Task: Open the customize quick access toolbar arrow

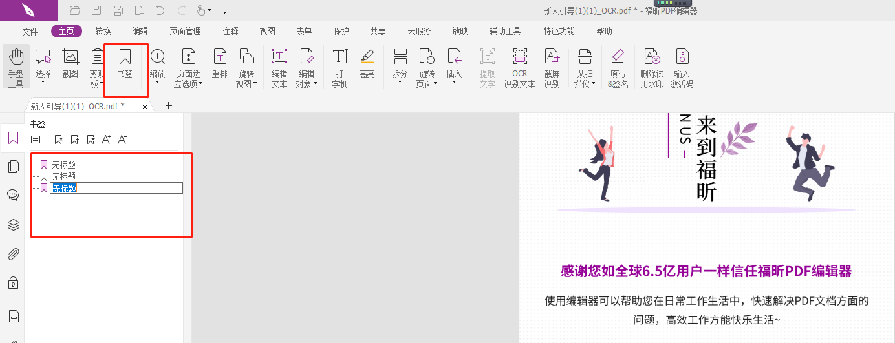Action: click(x=224, y=11)
